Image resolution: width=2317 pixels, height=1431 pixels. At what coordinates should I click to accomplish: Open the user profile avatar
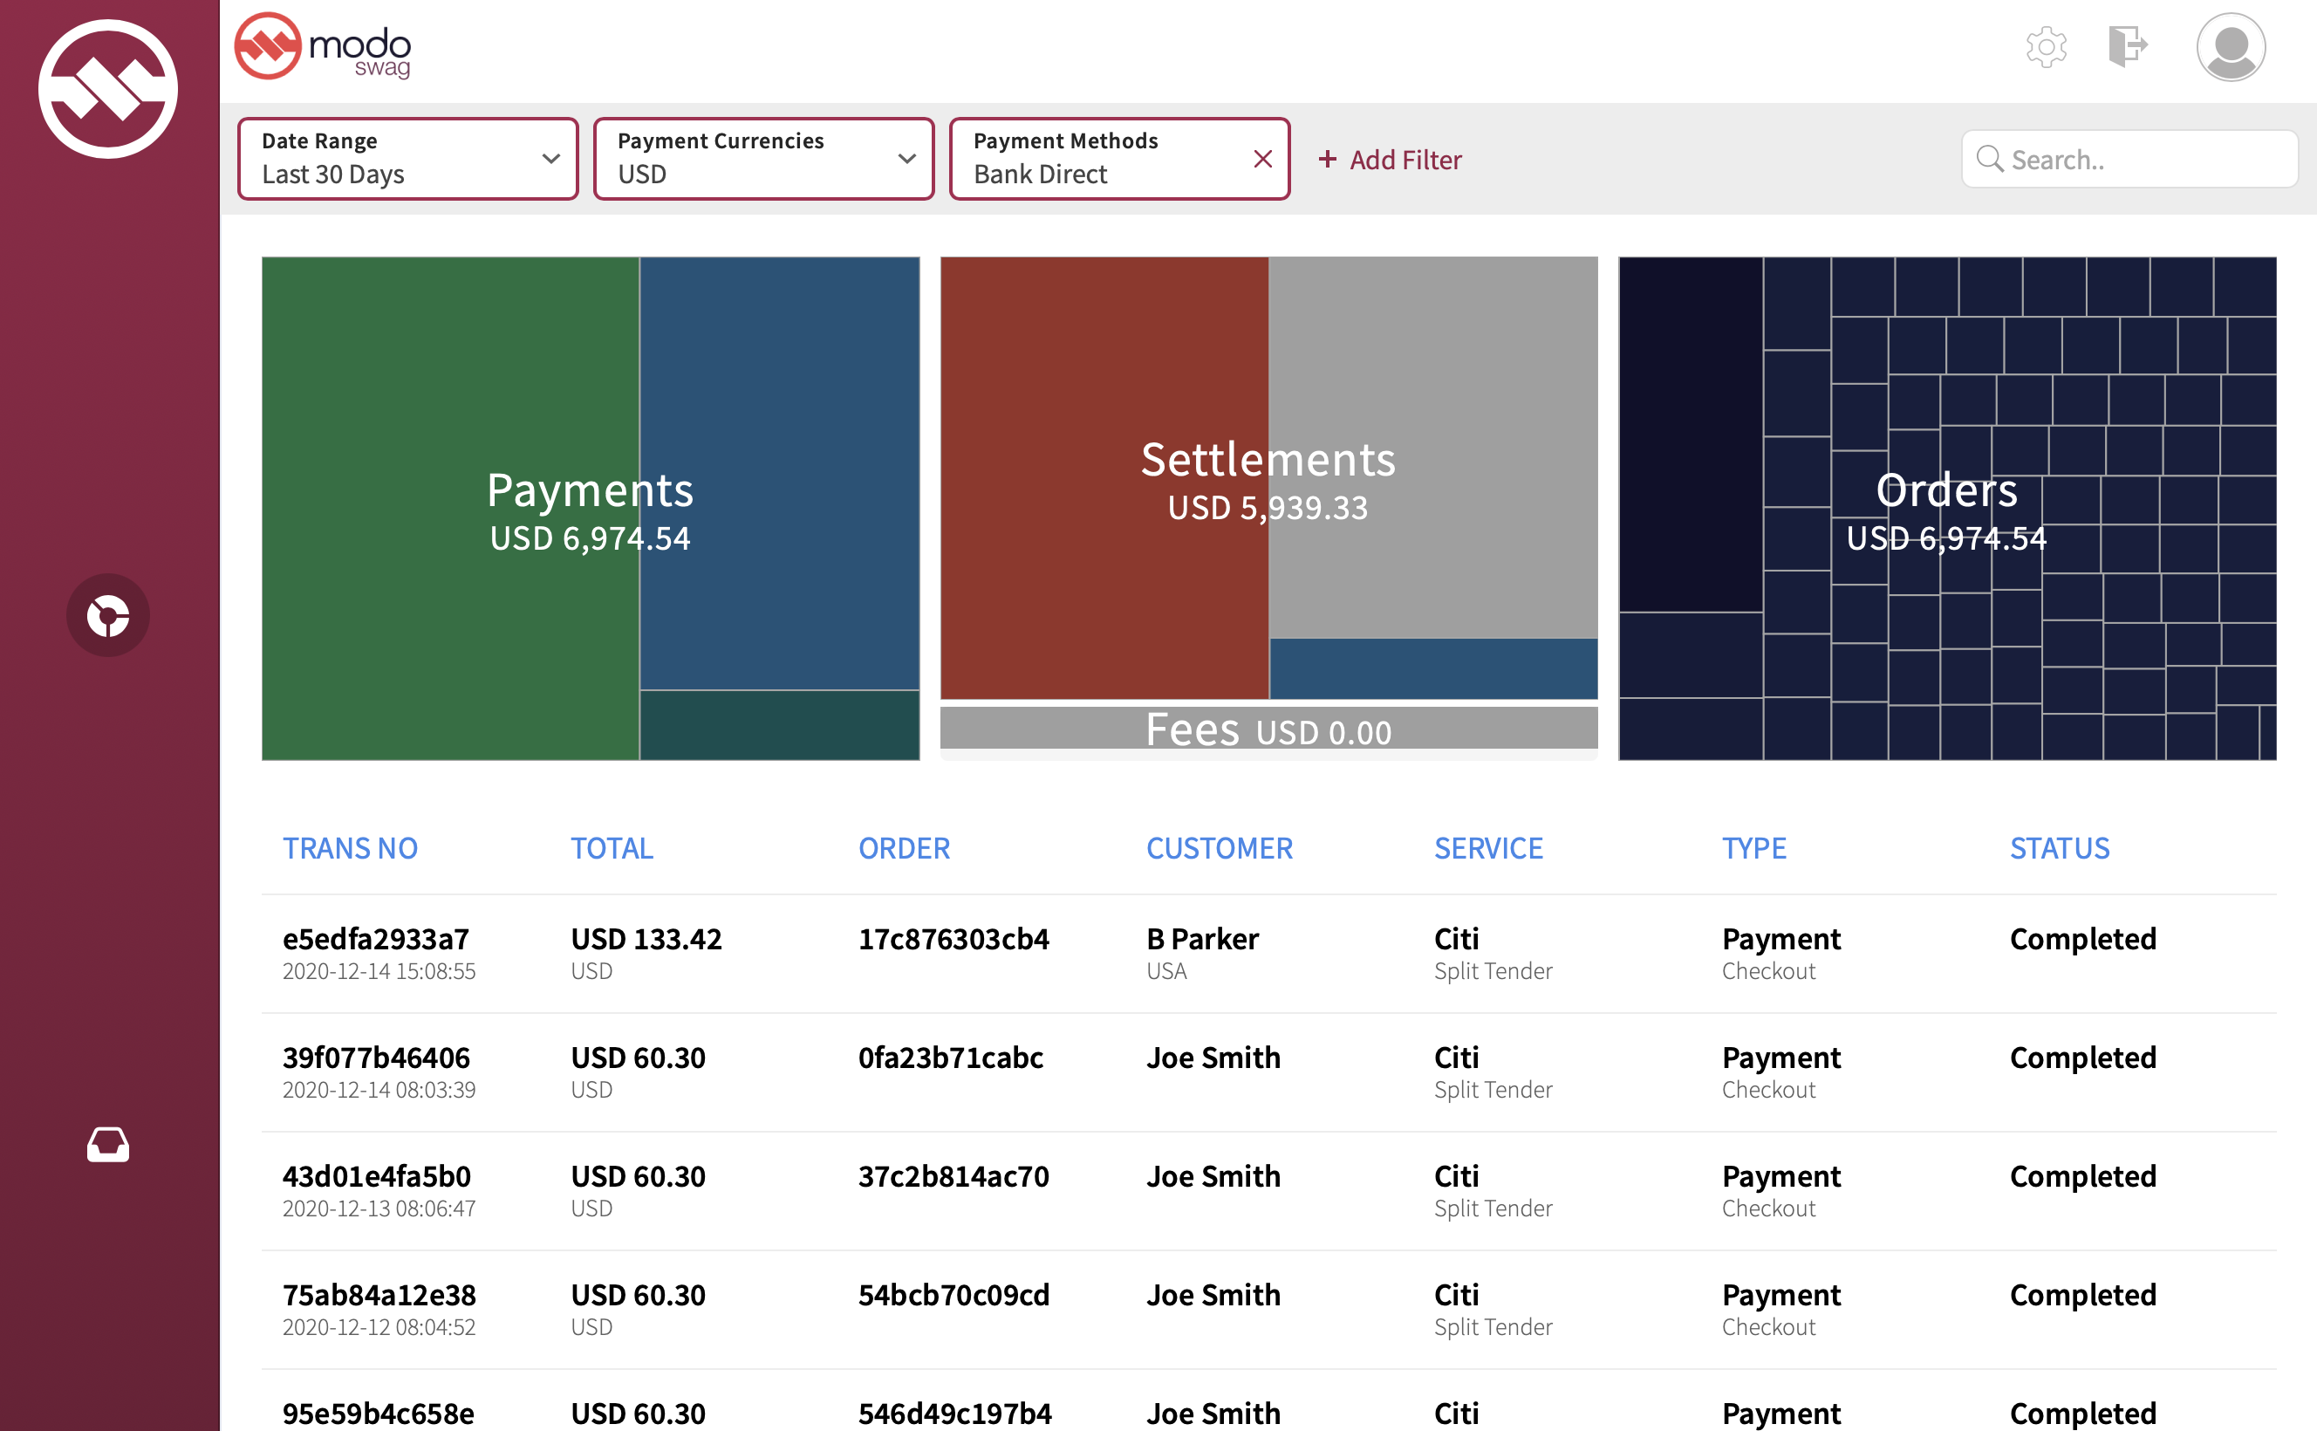click(x=2230, y=47)
